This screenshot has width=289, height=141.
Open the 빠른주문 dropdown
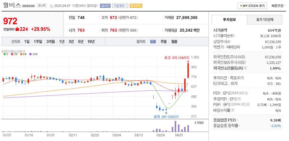[278, 6]
